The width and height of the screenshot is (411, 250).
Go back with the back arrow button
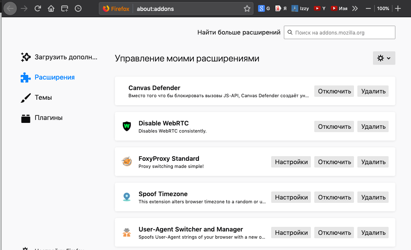coord(10,8)
